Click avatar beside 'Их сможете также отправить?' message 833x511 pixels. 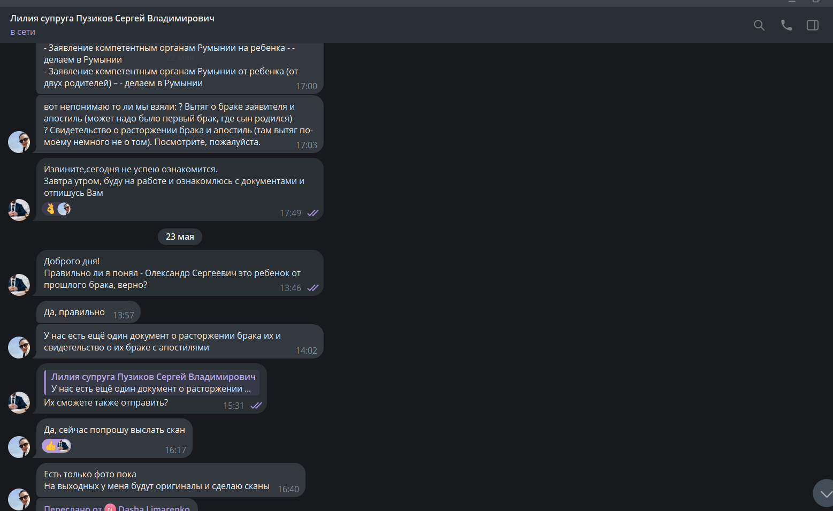pos(19,402)
